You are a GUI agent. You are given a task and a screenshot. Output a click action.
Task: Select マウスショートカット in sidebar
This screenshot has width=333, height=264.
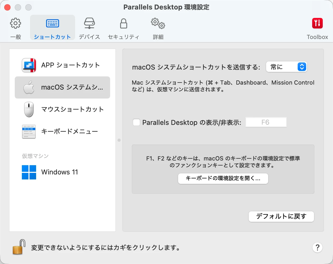(x=62, y=109)
